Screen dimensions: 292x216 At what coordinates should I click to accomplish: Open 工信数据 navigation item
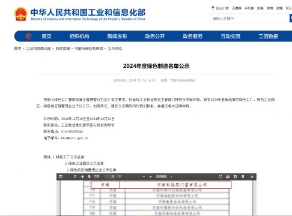click(x=268, y=36)
